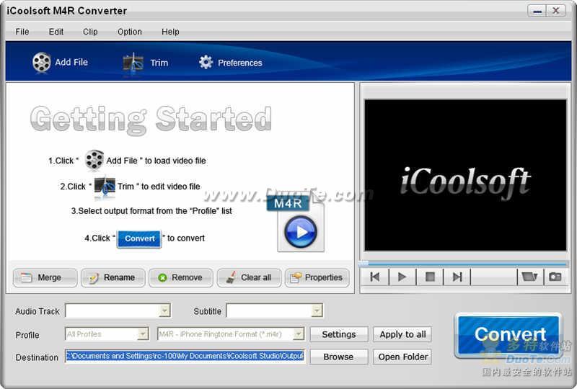Click the big Convert button
The width and height of the screenshot is (577, 389).
pos(509,335)
